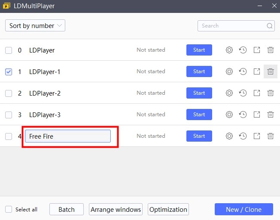Start the LDPlayer-1 instance
The height and width of the screenshot is (220, 280).
pos(199,71)
